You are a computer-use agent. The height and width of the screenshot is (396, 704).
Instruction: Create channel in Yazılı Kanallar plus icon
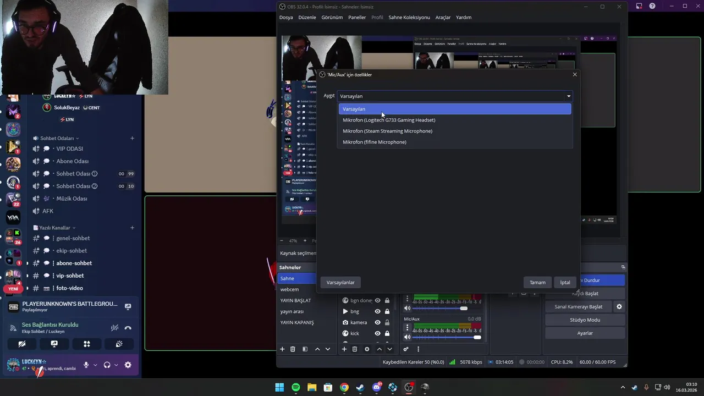point(132,228)
